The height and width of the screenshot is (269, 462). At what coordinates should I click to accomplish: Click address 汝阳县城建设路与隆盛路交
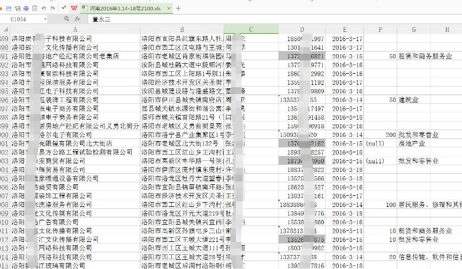click(x=182, y=91)
